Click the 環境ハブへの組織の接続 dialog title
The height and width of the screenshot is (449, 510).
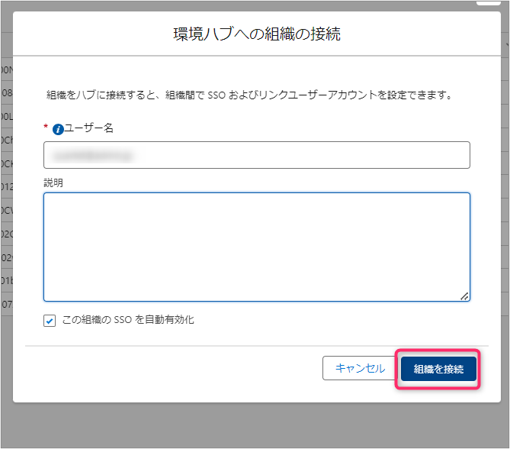[256, 34]
